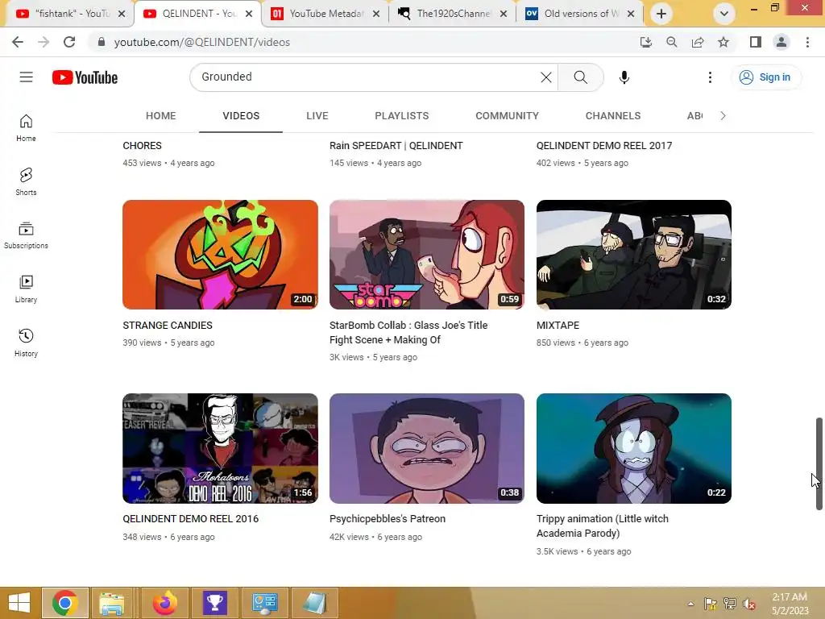Viewport: 825px width, 619px height.
Task: Open File Explorer from the taskbar
Action: coord(111,603)
